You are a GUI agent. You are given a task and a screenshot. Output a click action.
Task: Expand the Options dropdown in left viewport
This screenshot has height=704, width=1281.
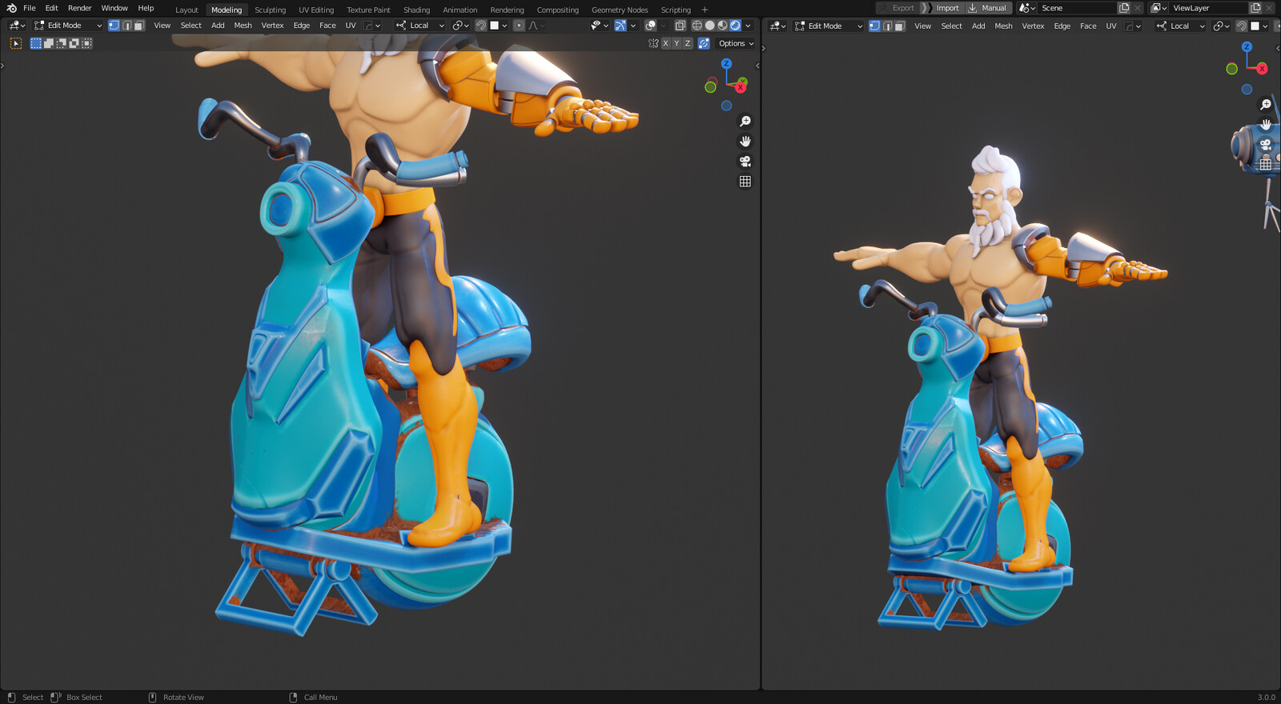pyautogui.click(x=736, y=43)
